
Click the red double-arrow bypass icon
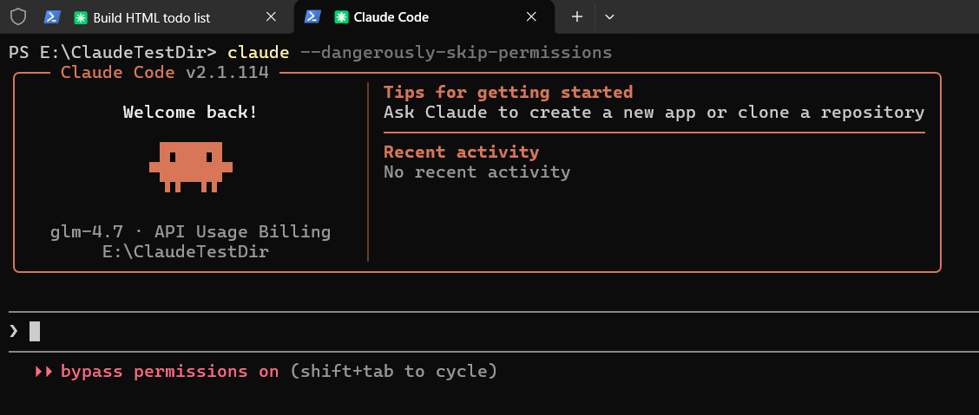point(43,372)
